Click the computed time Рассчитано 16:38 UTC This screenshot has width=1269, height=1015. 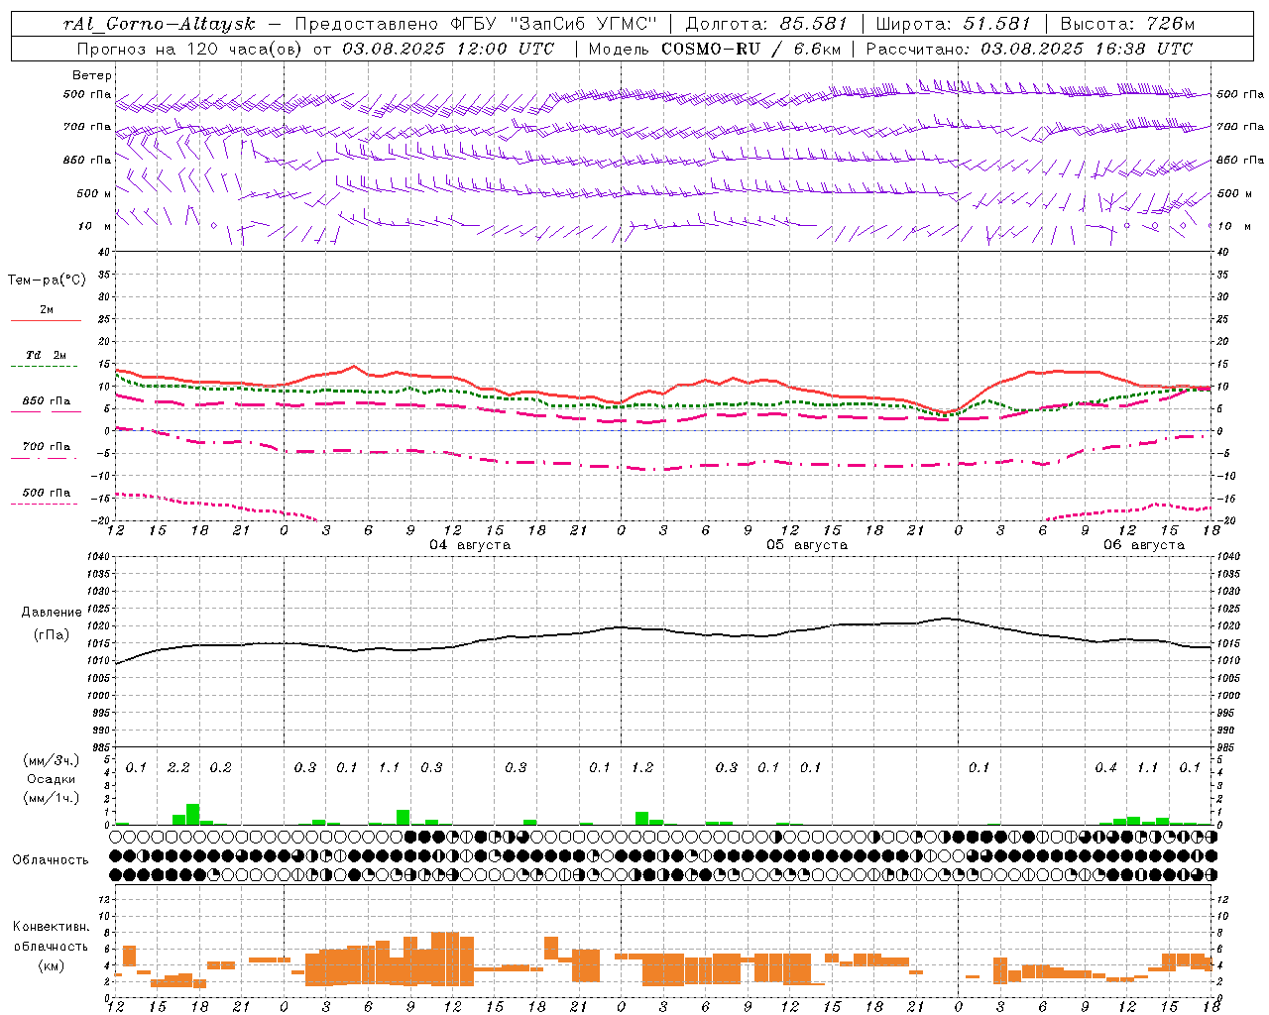1029,48
